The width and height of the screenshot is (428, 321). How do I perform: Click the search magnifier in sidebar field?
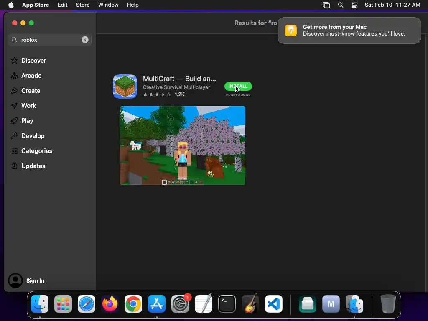click(14, 40)
